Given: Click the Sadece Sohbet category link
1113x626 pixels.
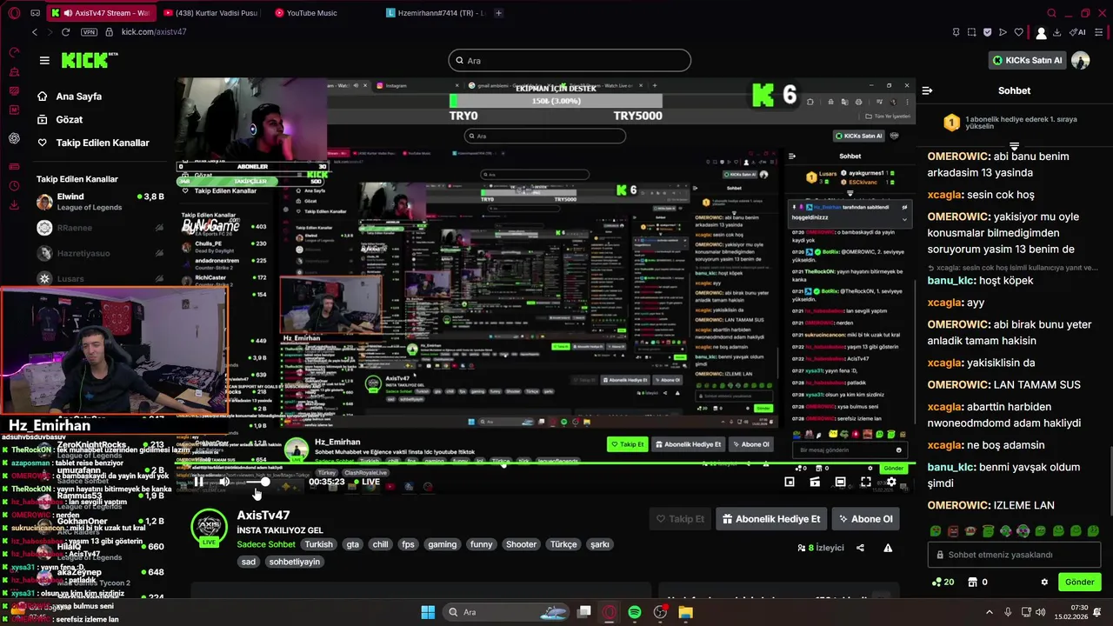Looking at the screenshot, I should pyautogui.click(x=266, y=544).
